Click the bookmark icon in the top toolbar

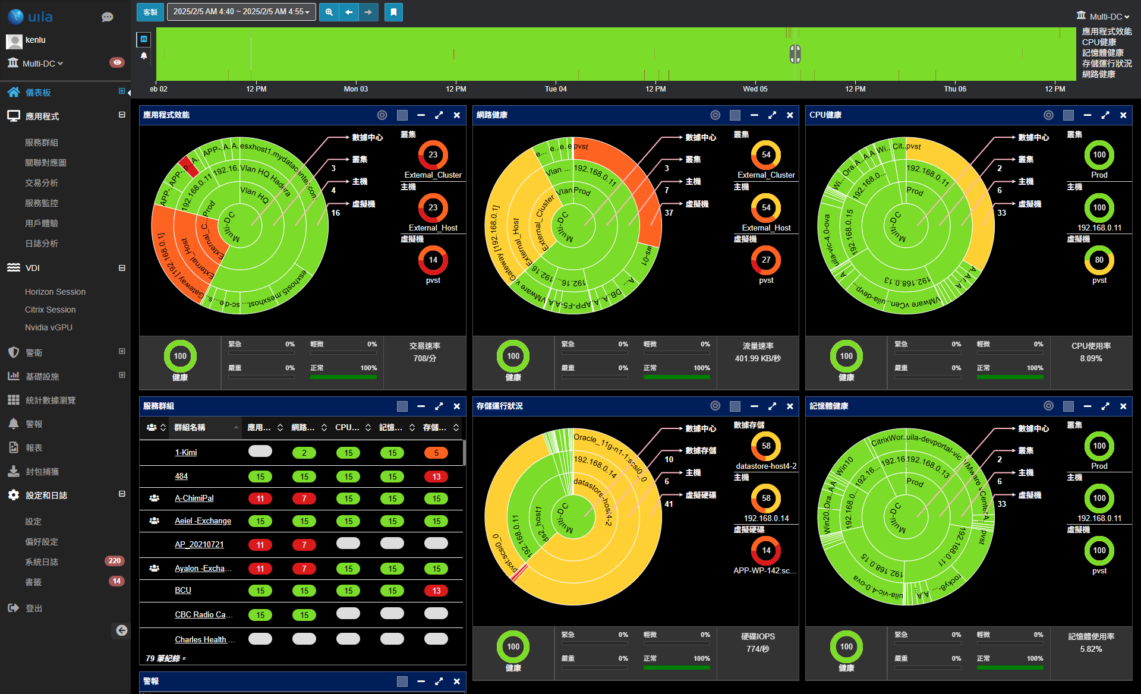coord(393,12)
